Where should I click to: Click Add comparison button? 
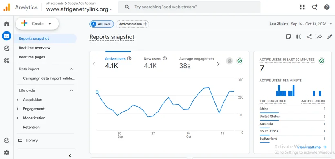(132, 24)
